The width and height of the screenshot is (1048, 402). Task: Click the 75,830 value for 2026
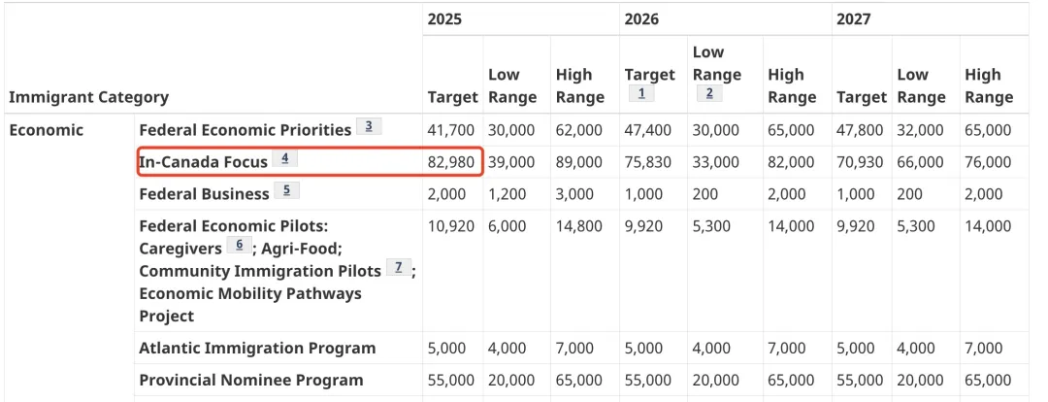(647, 162)
